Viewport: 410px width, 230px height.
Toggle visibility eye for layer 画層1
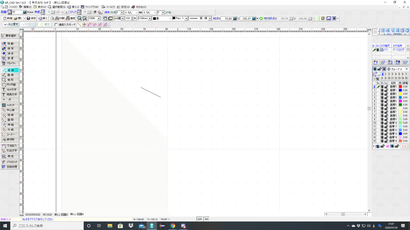[x=382, y=90]
